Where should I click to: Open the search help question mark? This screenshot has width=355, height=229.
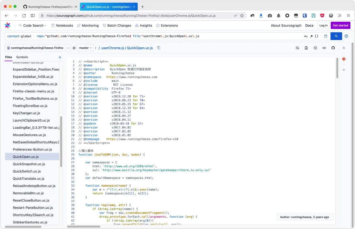pos(346,36)
